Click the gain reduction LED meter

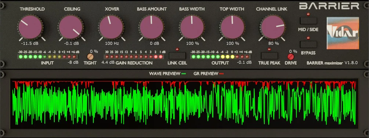coord(134,57)
